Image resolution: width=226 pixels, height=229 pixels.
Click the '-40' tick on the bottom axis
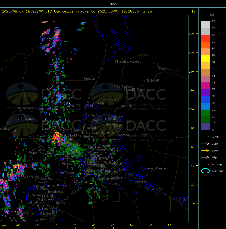[18, 225]
